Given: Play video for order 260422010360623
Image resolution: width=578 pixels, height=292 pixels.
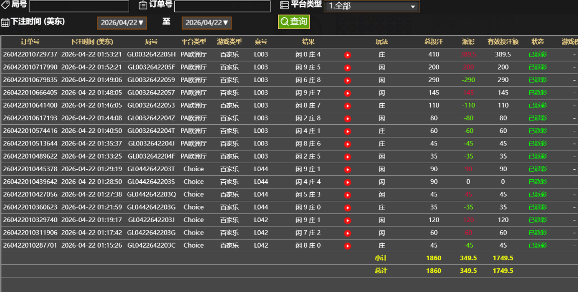Looking at the screenshot, I should click(x=347, y=208).
